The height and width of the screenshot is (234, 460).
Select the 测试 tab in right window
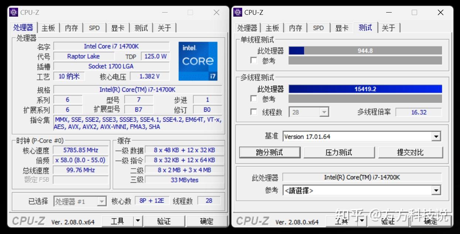coord(365,27)
